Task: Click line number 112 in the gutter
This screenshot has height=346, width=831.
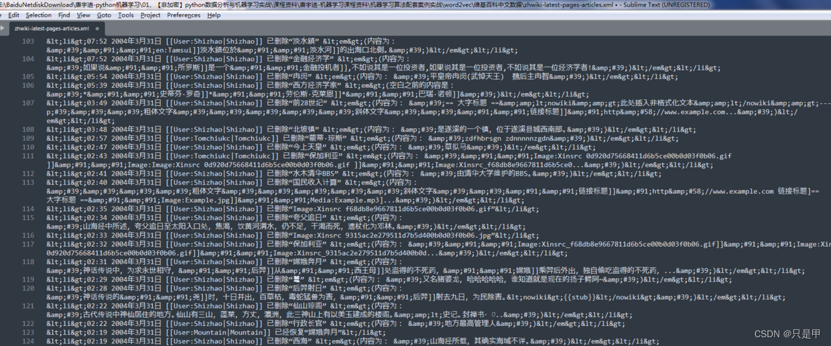Action: coord(27,173)
